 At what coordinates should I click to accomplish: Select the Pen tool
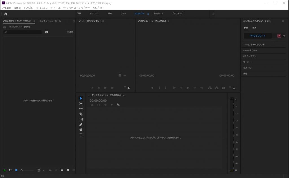click(x=81, y=125)
